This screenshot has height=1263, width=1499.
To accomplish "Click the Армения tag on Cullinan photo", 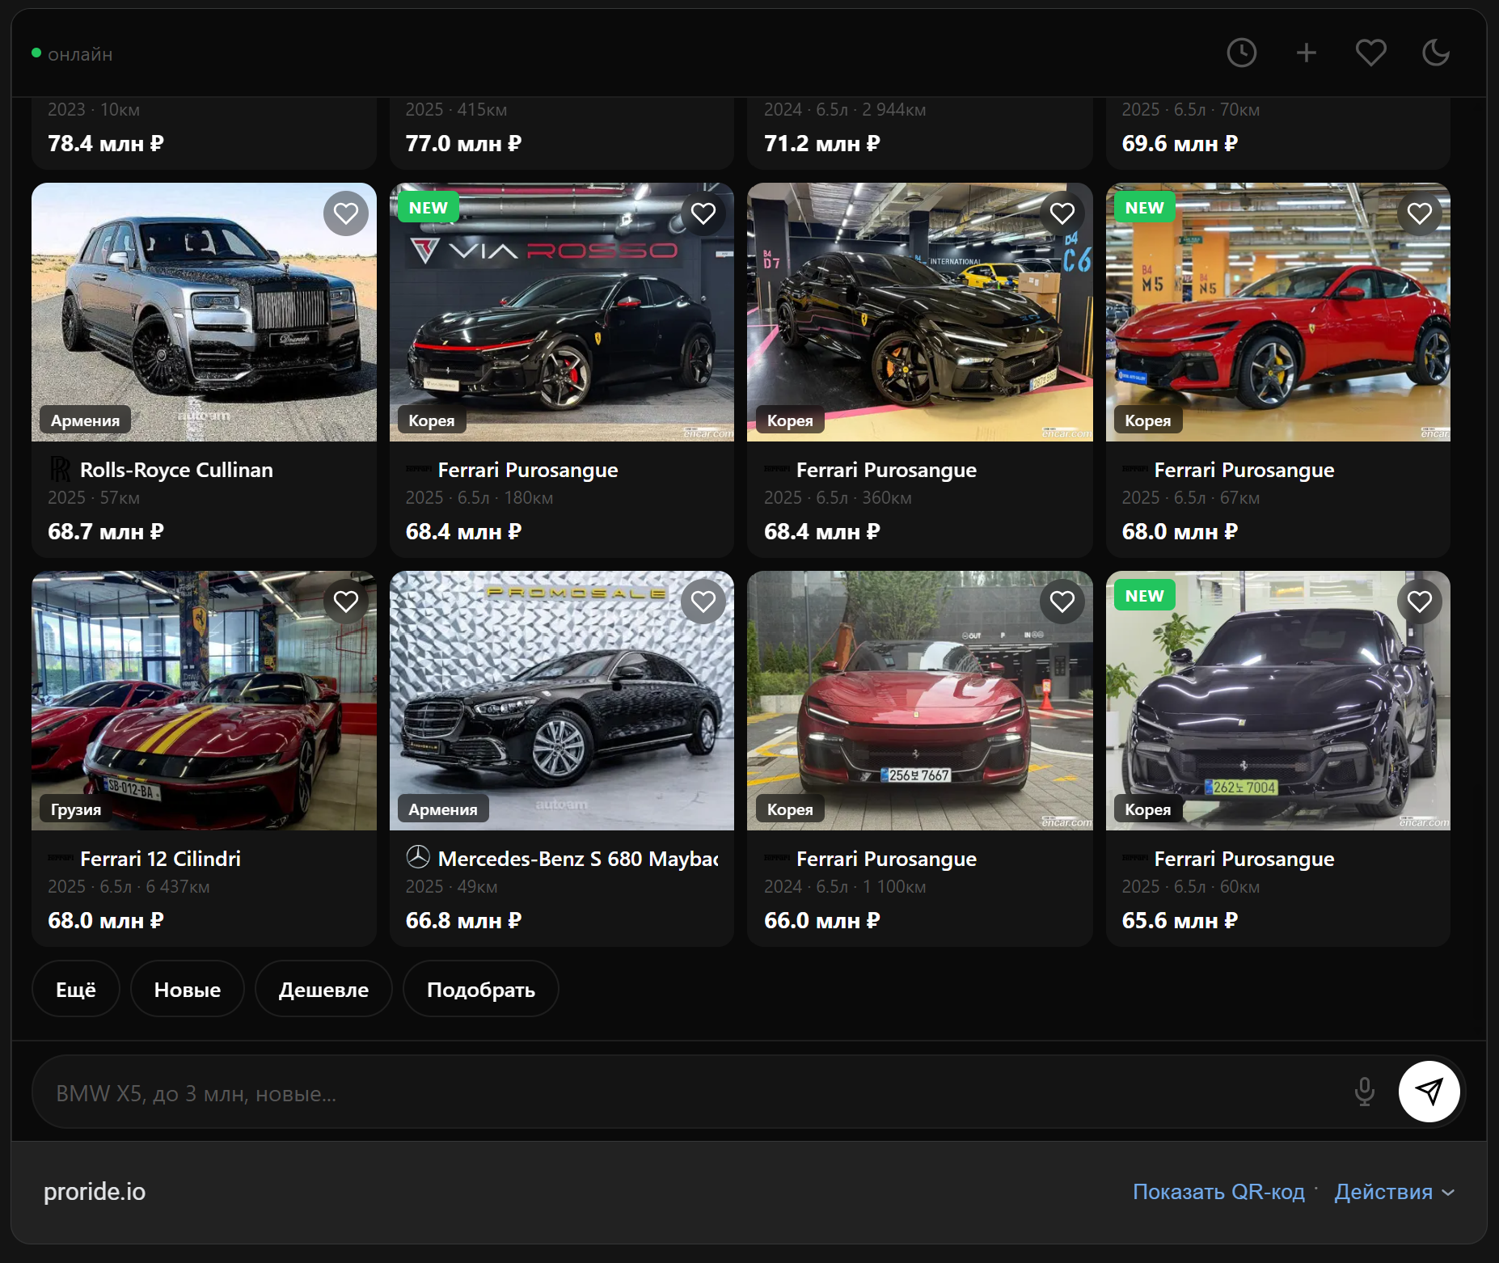I will point(85,420).
